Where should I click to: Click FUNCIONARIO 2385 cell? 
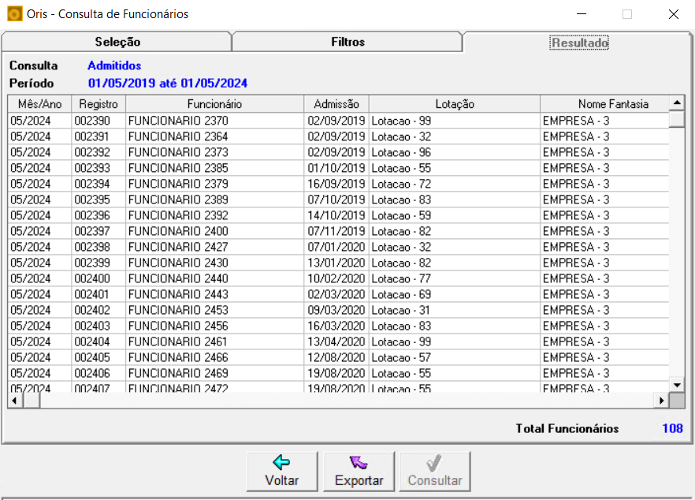coord(214,168)
